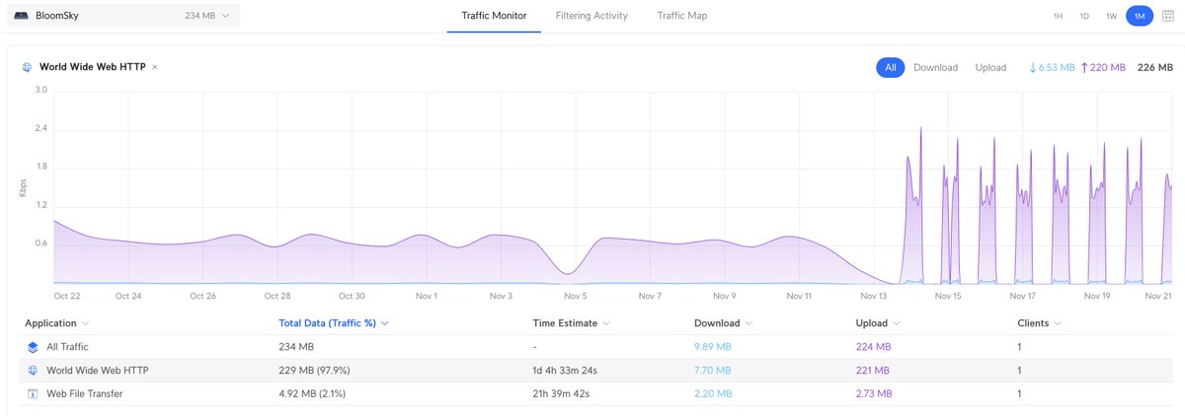Image resolution: width=1185 pixels, height=416 pixels.
Task: Click the globe icon beside chart title
Action: coord(27,67)
